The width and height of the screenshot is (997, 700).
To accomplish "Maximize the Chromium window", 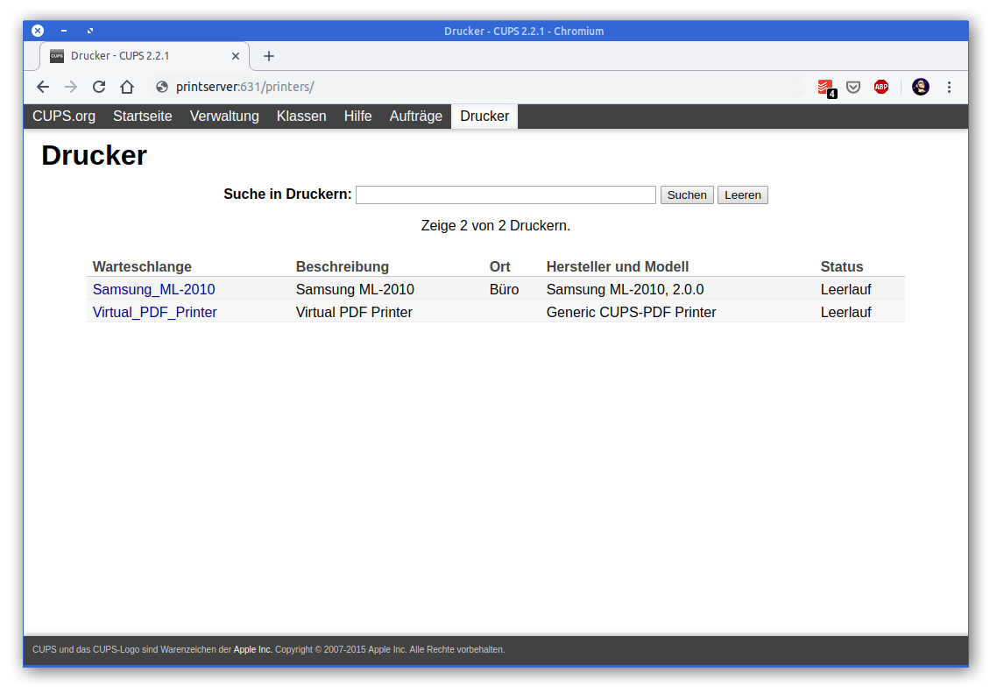I will pos(90,31).
